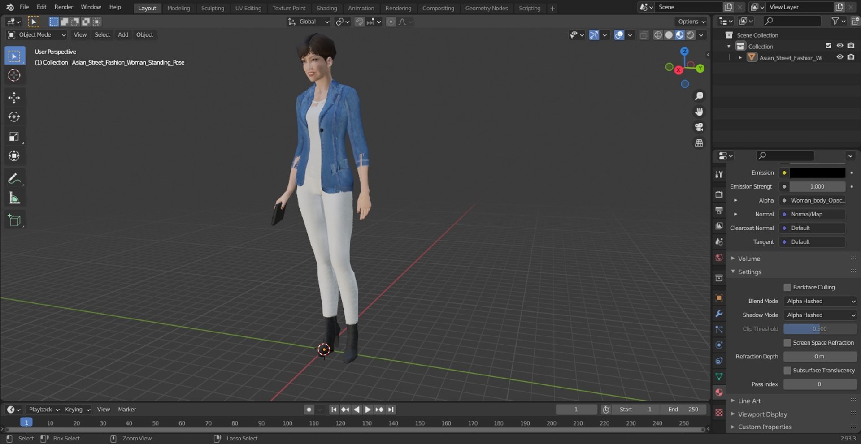The image size is (861, 444).
Task: Open the Render properties tab
Action: (719, 194)
